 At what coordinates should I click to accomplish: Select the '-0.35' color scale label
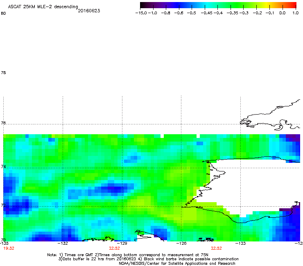(x=233, y=13)
